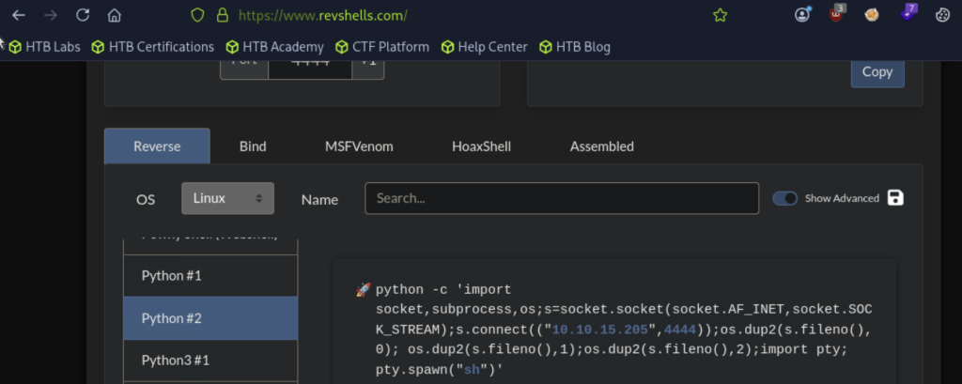Viewport: 962px width, 384px height.
Task: Switch to the HoaxShell tab
Action: click(x=482, y=146)
